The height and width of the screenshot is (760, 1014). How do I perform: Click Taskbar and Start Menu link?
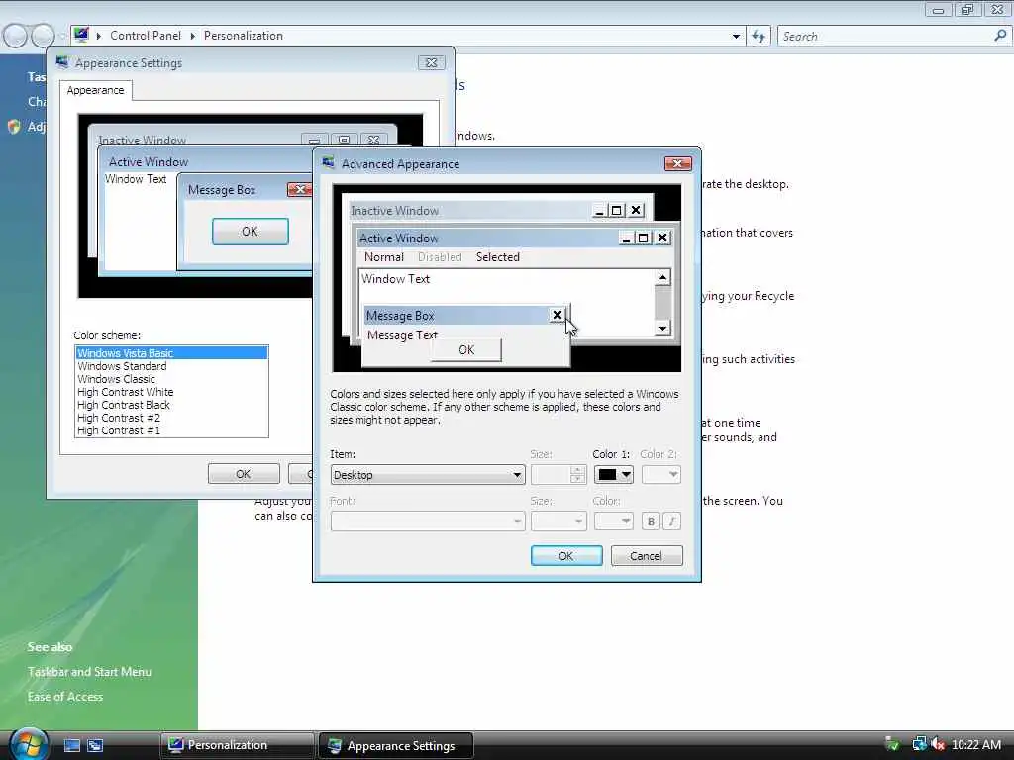tap(89, 672)
